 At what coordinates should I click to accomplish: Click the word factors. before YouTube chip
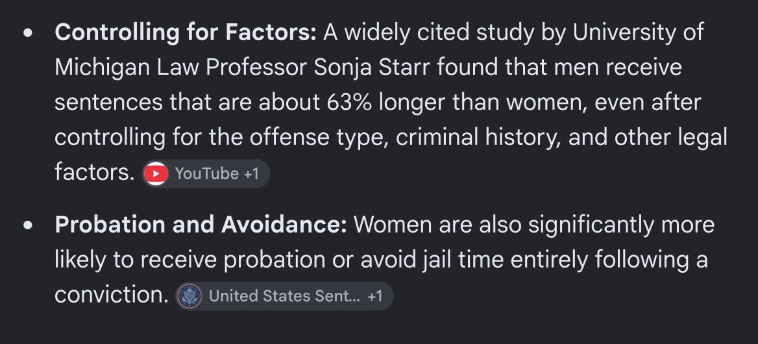tap(95, 173)
